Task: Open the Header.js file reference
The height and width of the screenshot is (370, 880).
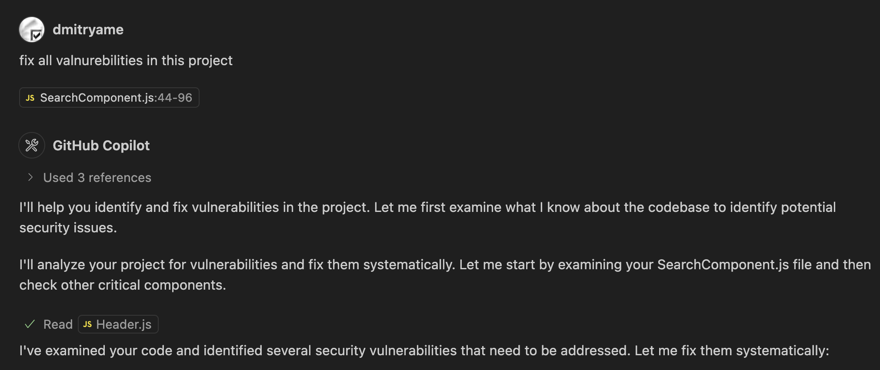Action: pos(118,324)
